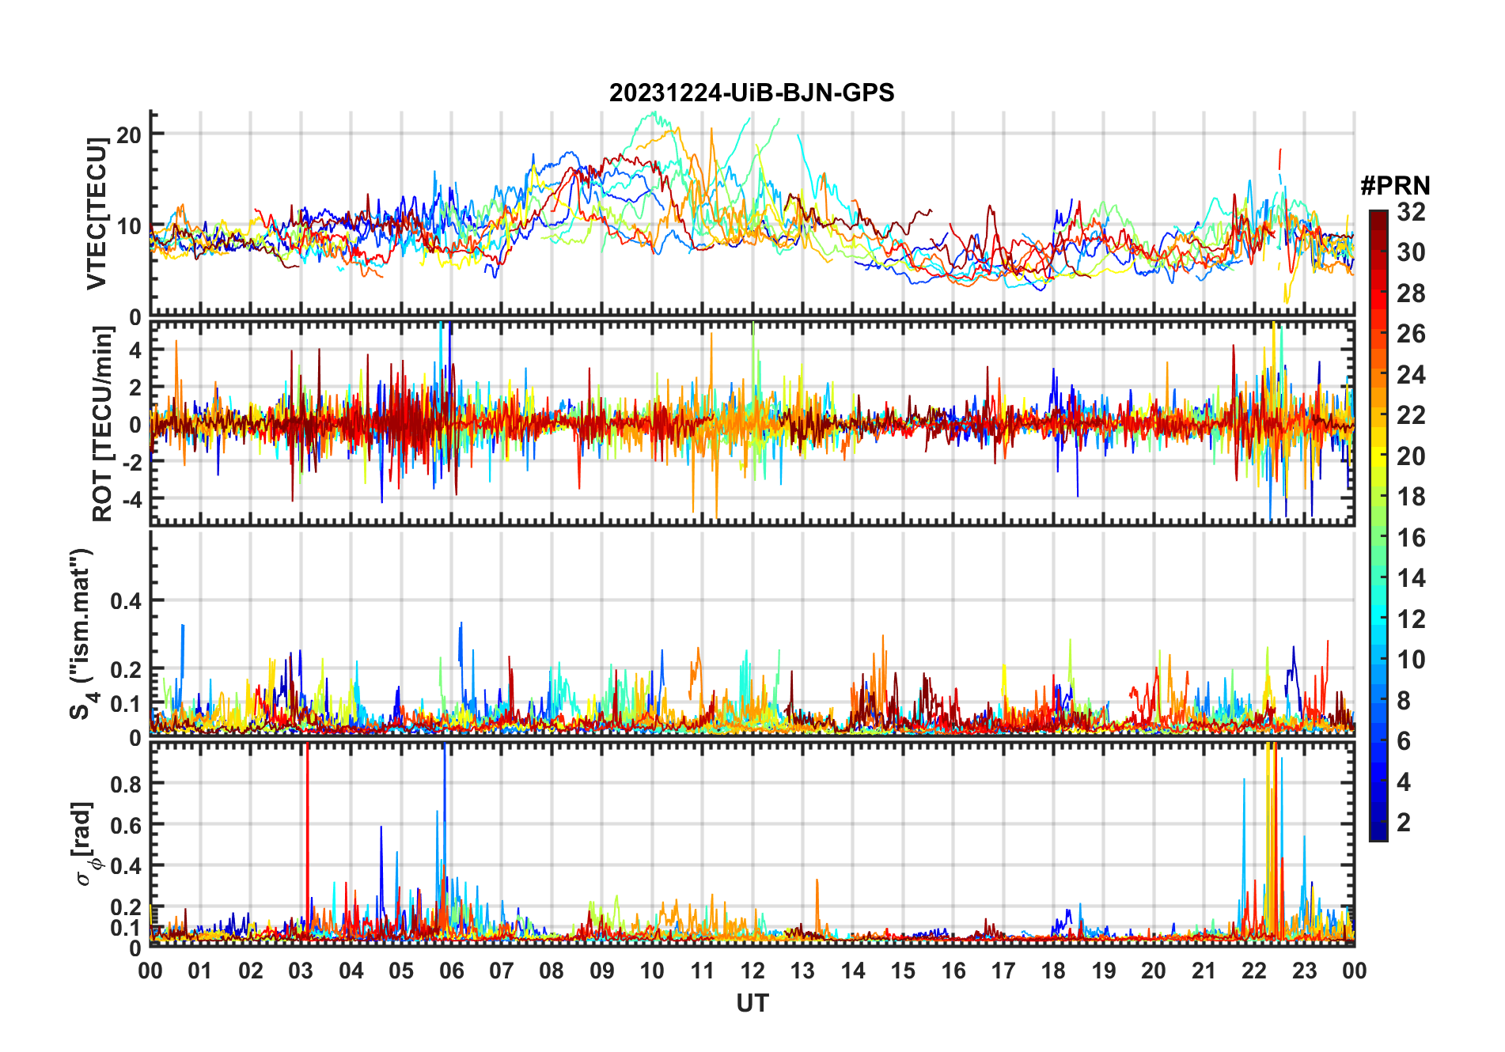Click S4 y-axis tick label 0.4
The image size is (1505, 1052).
coord(126,601)
